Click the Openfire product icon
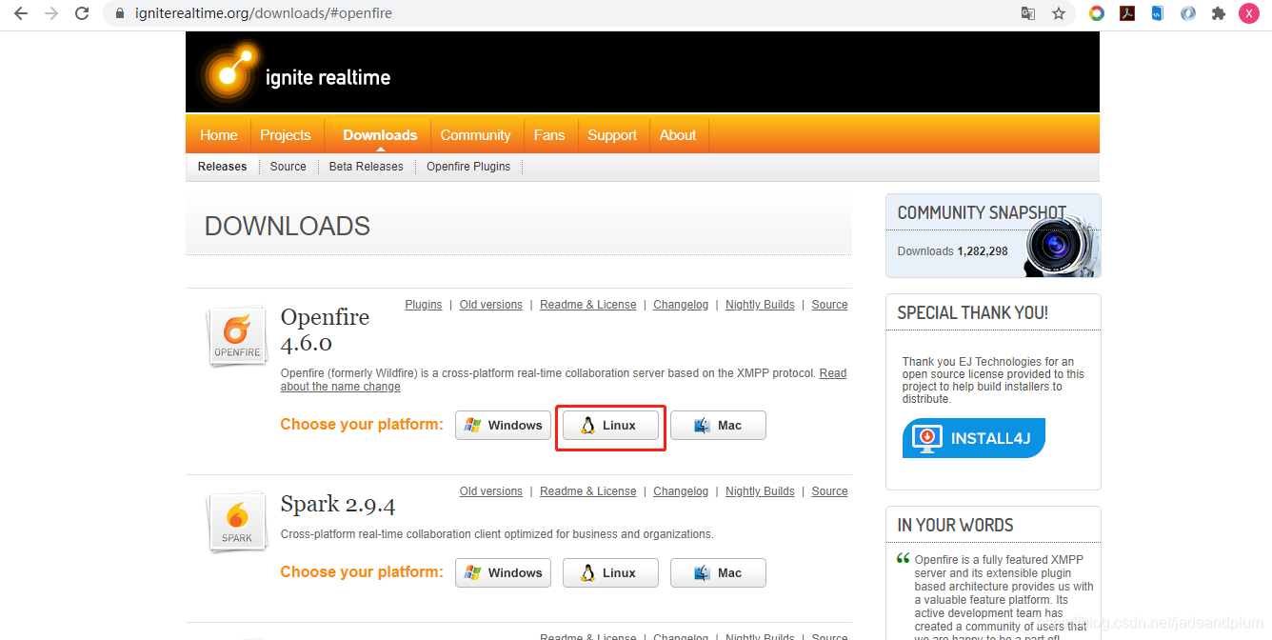The width and height of the screenshot is (1272, 640). pyautogui.click(x=236, y=336)
